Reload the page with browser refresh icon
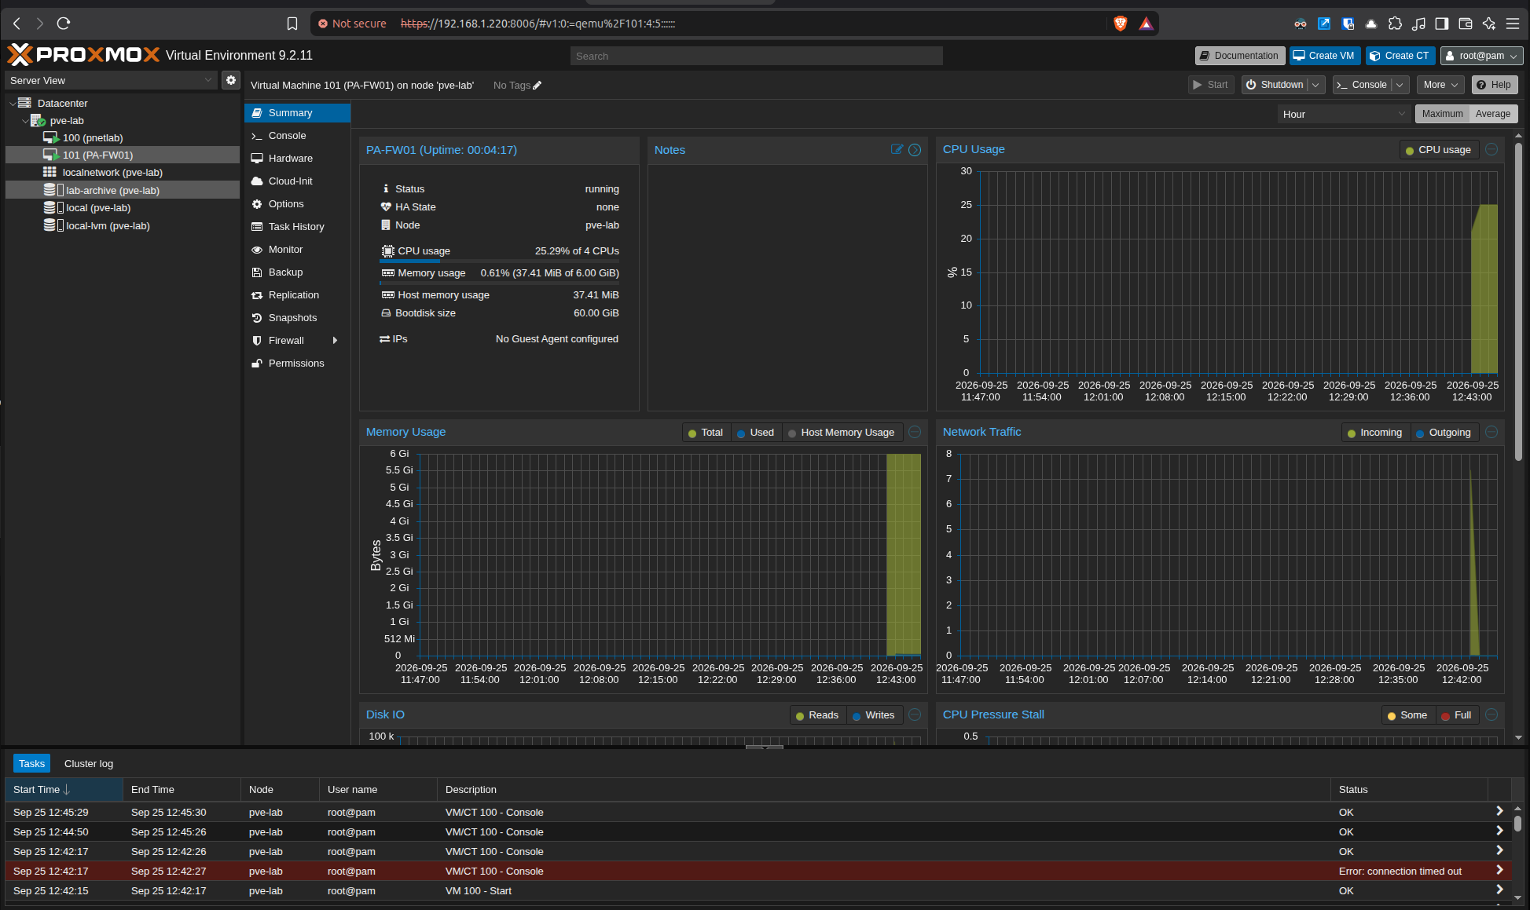Viewport: 1530px width, 910px height. [64, 24]
